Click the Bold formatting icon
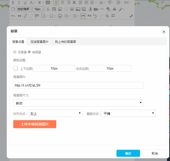The width and height of the screenshot is (170, 161). [x=13, y=3]
